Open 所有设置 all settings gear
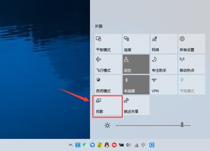Image resolution: width=210 pixels, height=151 pixels. 192,44
